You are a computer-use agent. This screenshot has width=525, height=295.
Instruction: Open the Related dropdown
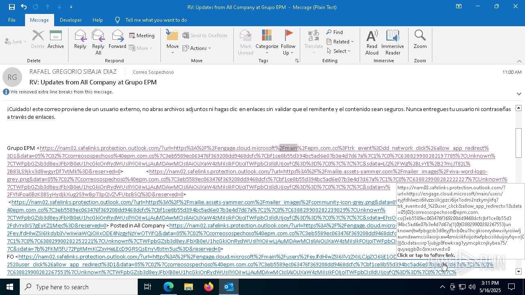point(340,41)
